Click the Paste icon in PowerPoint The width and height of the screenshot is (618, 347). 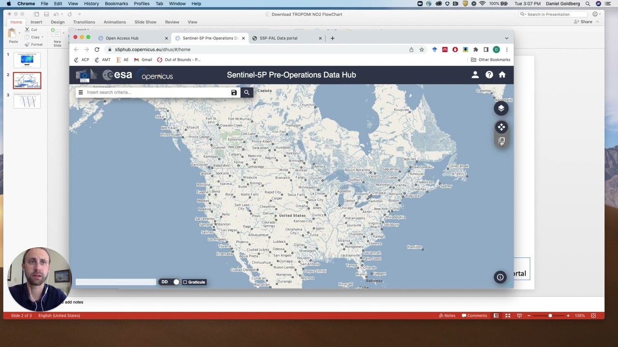[x=13, y=34]
